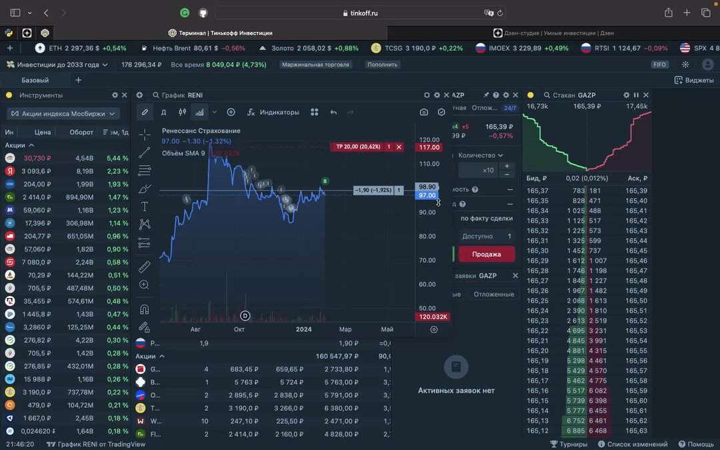Screen dimensions: 720x450
Task: Select the Fibonacci retracement tool
Action: point(145,171)
